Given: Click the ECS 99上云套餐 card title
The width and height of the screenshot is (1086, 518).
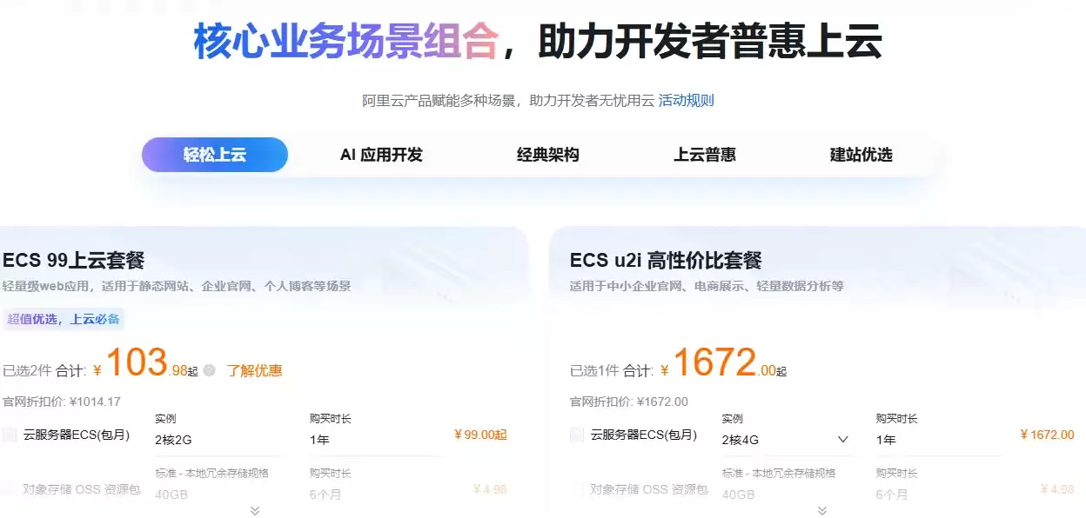Looking at the screenshot, I should [x=73, y=260].
